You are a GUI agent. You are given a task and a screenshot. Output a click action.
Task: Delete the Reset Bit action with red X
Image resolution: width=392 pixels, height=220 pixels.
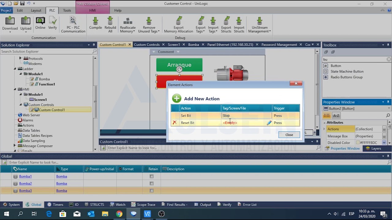click(x=175, y=123)
